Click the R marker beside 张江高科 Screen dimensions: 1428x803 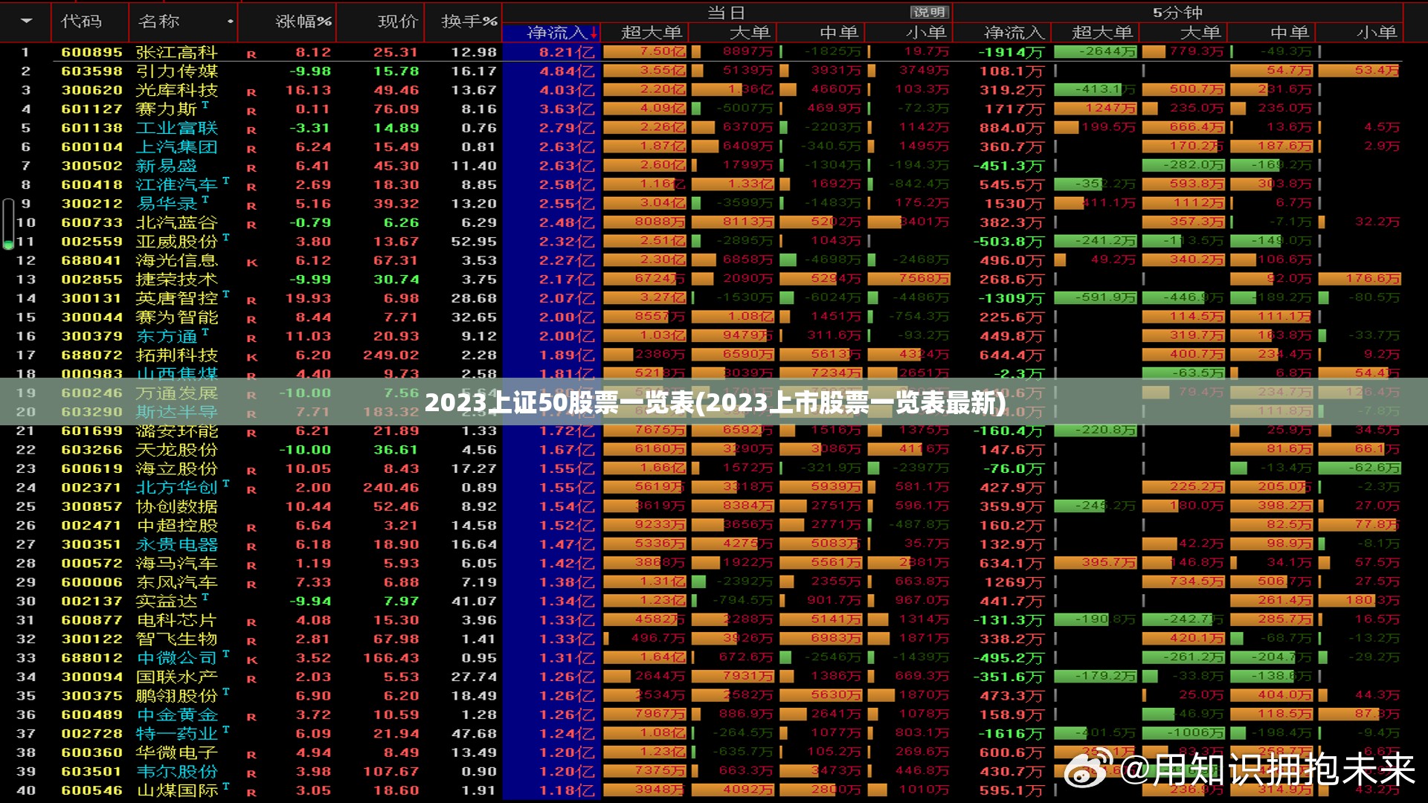(251, 54)
